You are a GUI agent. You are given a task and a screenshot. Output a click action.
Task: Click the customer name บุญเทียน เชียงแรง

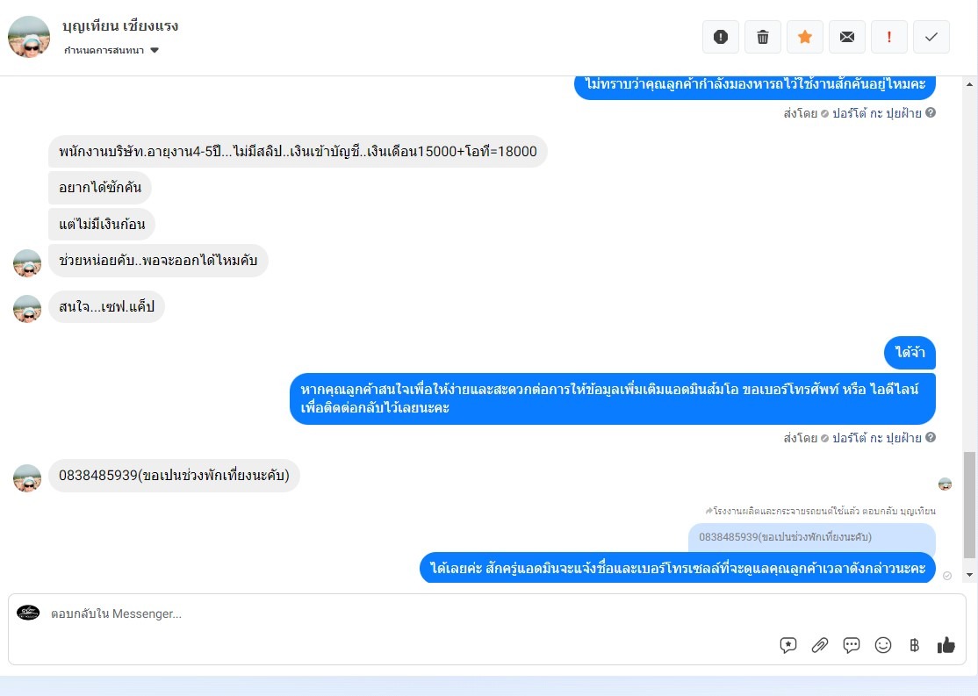(120, 25)
